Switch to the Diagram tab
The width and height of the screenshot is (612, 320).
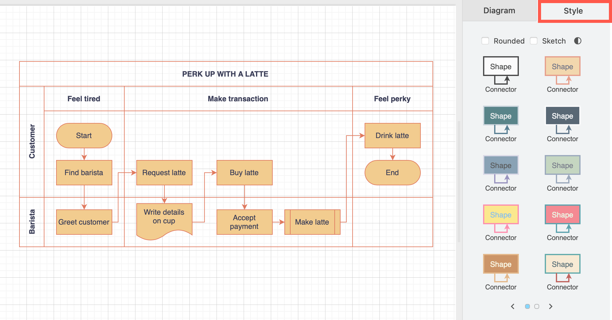(499, 11)
